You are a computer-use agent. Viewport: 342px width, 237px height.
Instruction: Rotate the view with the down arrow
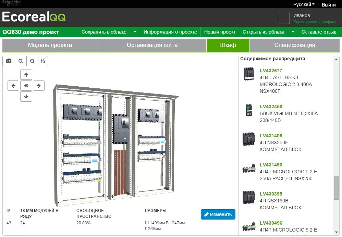coord(26,97)
